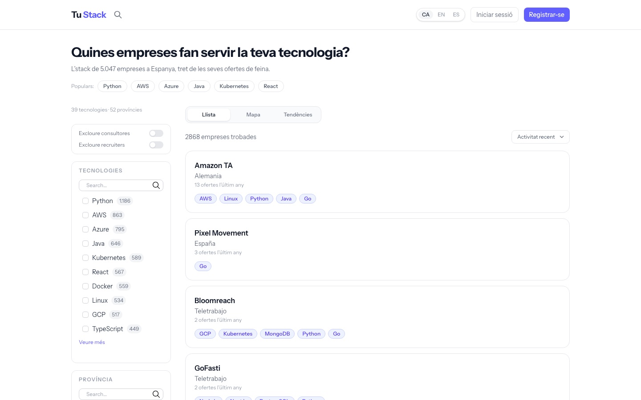This screenshot has height=400, width=641.
Task: Switch language to EN
Action: [441, 15]
